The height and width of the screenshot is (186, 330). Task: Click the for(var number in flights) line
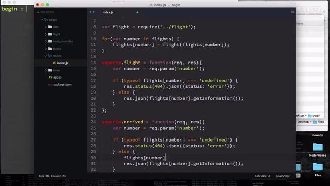click(x=141, y=39)
